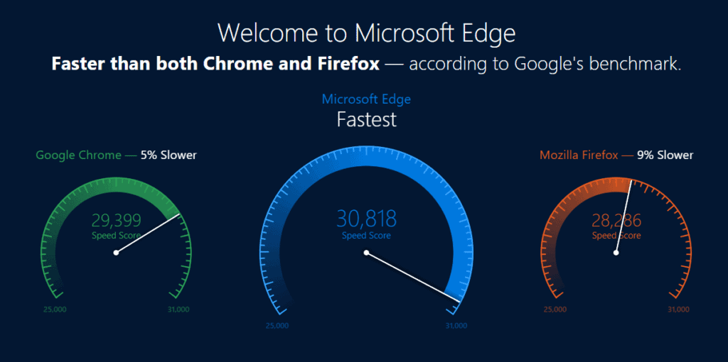Click the "Welcome to Microsoft Edge" heading

click(366, 33)
